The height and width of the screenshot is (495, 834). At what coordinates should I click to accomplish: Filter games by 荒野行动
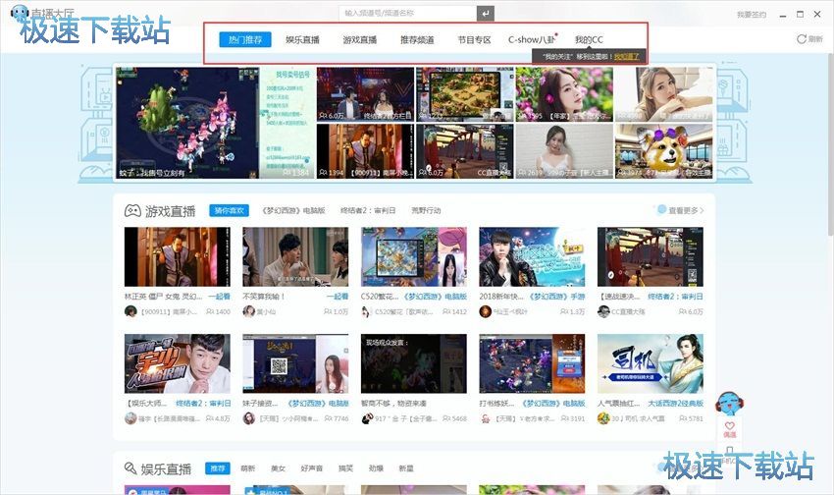[426, 210]
